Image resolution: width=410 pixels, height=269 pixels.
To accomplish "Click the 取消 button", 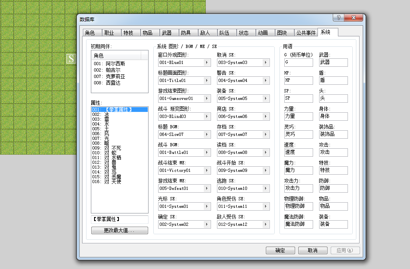I will pyautogui.click(x=313, y=251).
